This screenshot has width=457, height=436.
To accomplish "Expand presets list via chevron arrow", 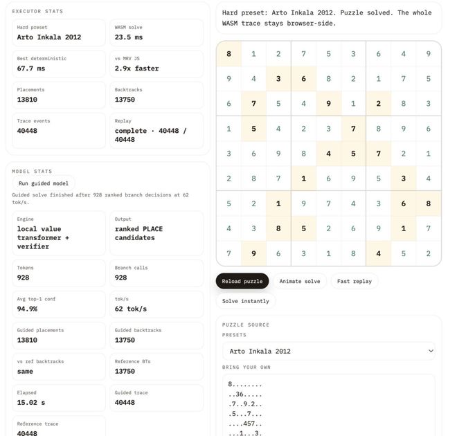I will (431, 351).
